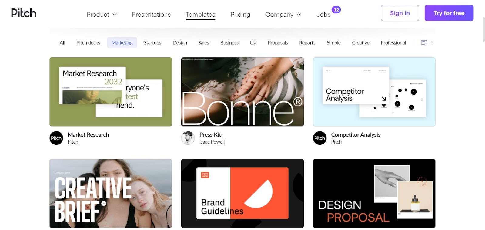Go to the Presentations page

pyautogui.click(x=151, y=15)
